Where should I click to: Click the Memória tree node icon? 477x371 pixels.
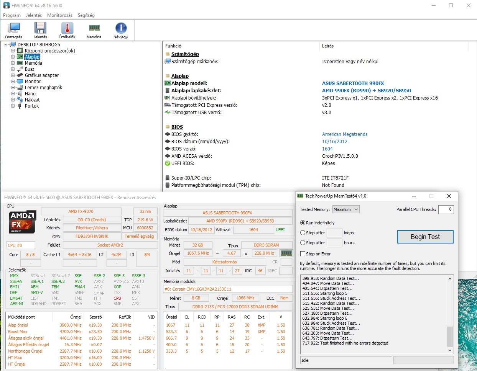click(20, 63)
